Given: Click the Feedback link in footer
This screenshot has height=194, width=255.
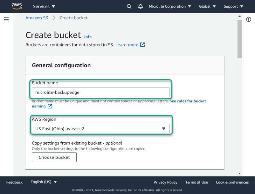Looking at the screenshot, I should 15,182.
